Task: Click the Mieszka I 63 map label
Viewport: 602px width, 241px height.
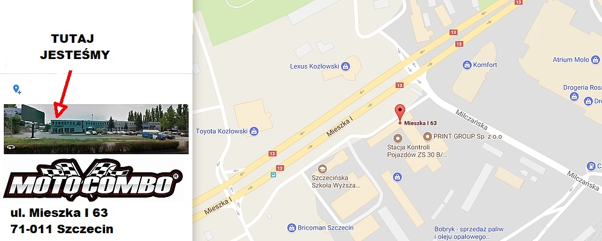Action: pos(420,123)
